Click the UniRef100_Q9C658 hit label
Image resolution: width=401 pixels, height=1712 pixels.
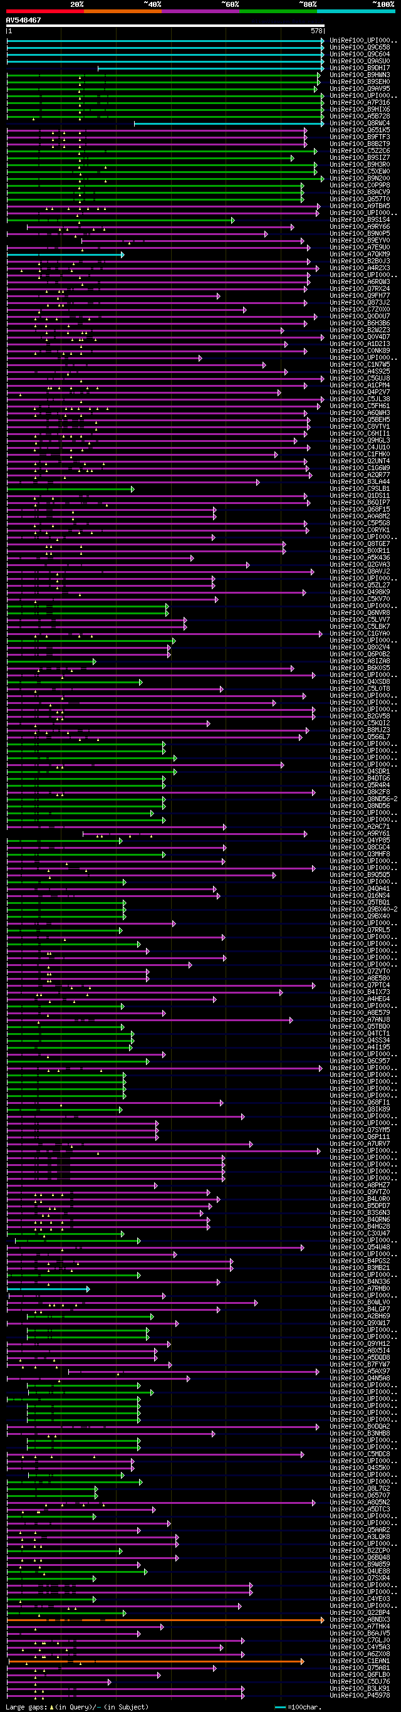click(x=360, y=47)
